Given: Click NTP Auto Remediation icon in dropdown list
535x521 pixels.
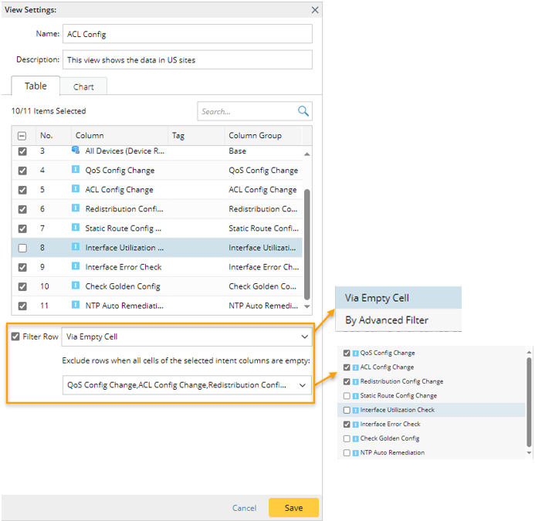Looking at the screenshot, I should pyautogui.click(x=356, y=453).
